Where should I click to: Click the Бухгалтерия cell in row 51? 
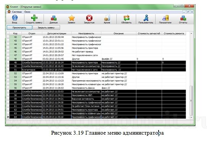(32, 70)
